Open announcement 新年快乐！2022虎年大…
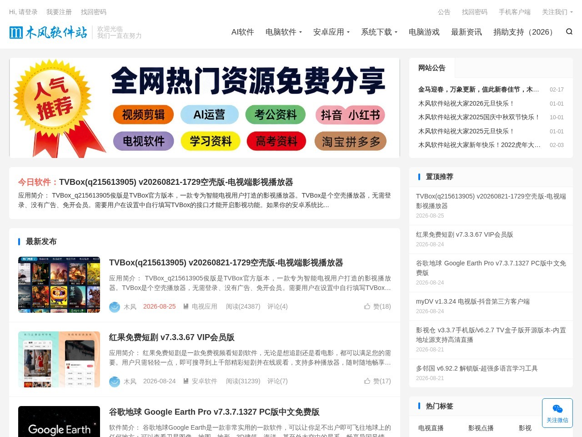 coord(480,145)
